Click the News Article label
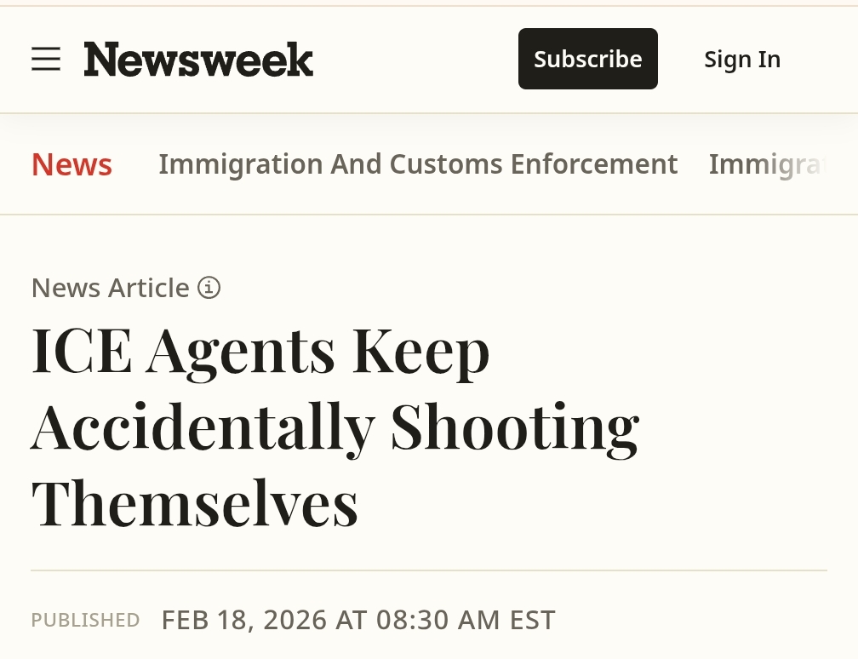The image size is (858, 659). pos(110,288)
